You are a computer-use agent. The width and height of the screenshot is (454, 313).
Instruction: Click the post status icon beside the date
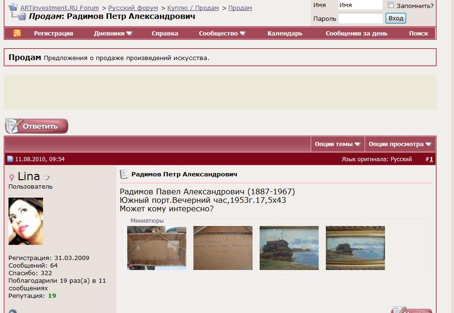(10, 159)
